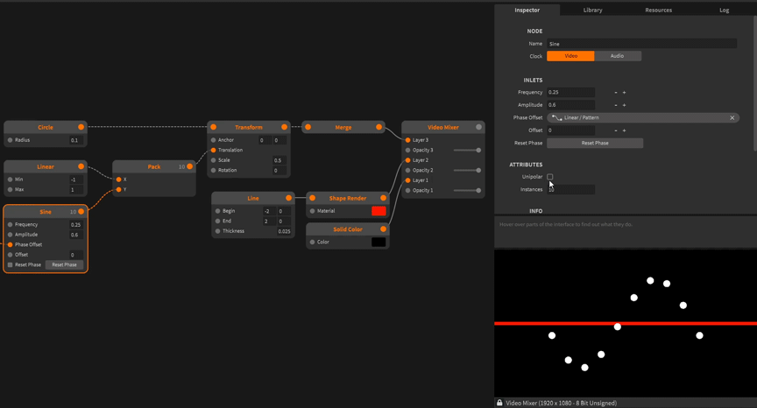Click Reset Phase button in Inspector
757x408 pixels.
click(595, 144)
